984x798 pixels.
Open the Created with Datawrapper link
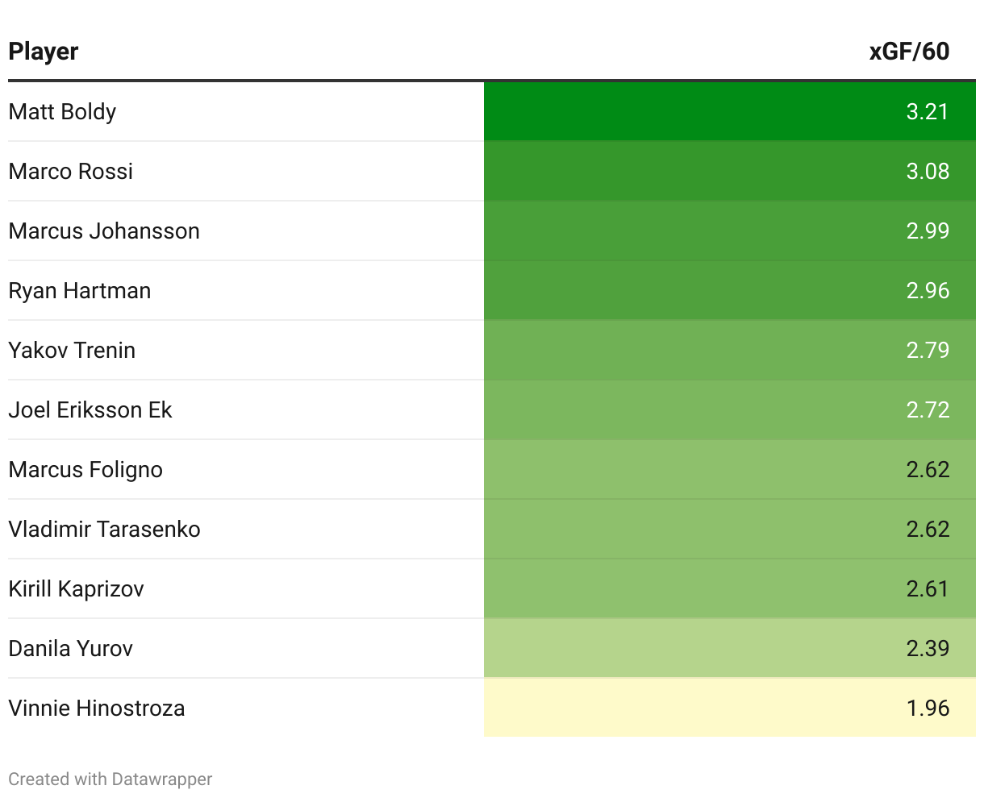click(x=110, y=779)
